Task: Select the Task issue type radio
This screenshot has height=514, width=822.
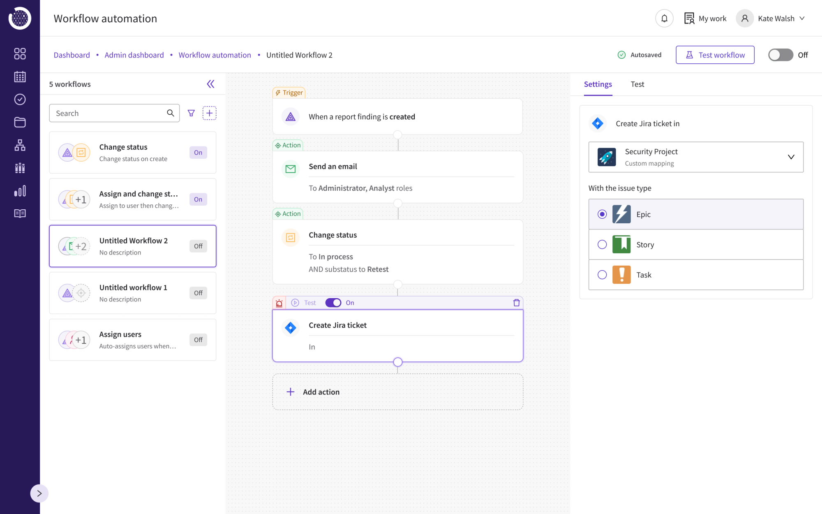Action: pyautogui.click(x=602, y=275)
